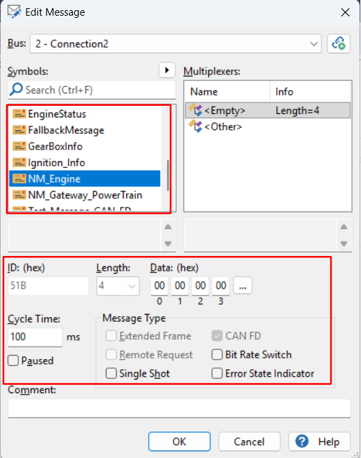Click the ID hex field 51B

(x=48, y=285)
